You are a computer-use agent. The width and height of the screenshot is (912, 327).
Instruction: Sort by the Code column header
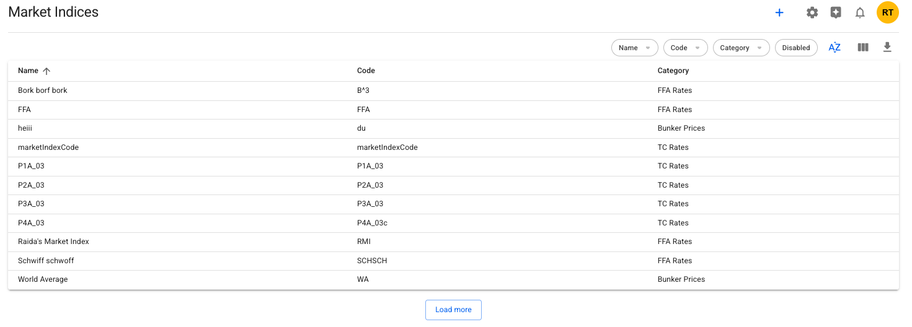[366, 71]
